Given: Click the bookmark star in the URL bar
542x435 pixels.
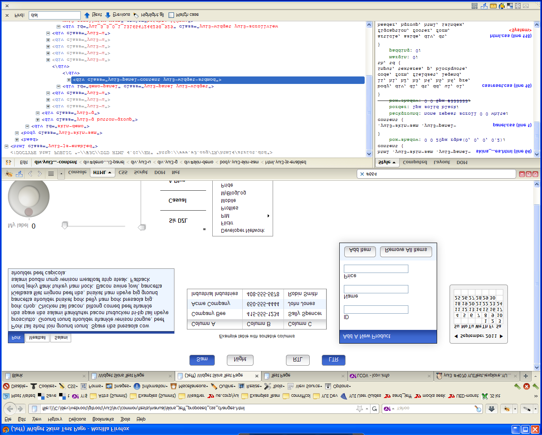Looking at the screenshot, I should [360, 409].
